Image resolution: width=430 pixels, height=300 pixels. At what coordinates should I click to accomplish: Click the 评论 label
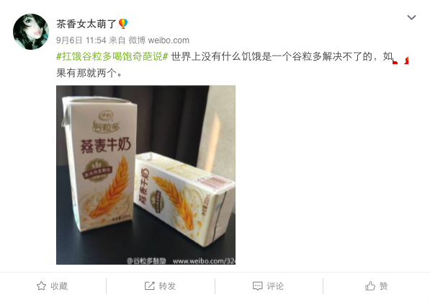[x=275, y=286]
